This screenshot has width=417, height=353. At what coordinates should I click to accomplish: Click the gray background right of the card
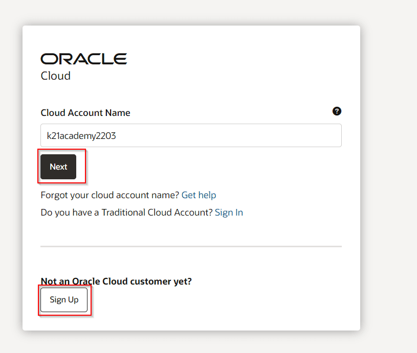tap(389, 179)
